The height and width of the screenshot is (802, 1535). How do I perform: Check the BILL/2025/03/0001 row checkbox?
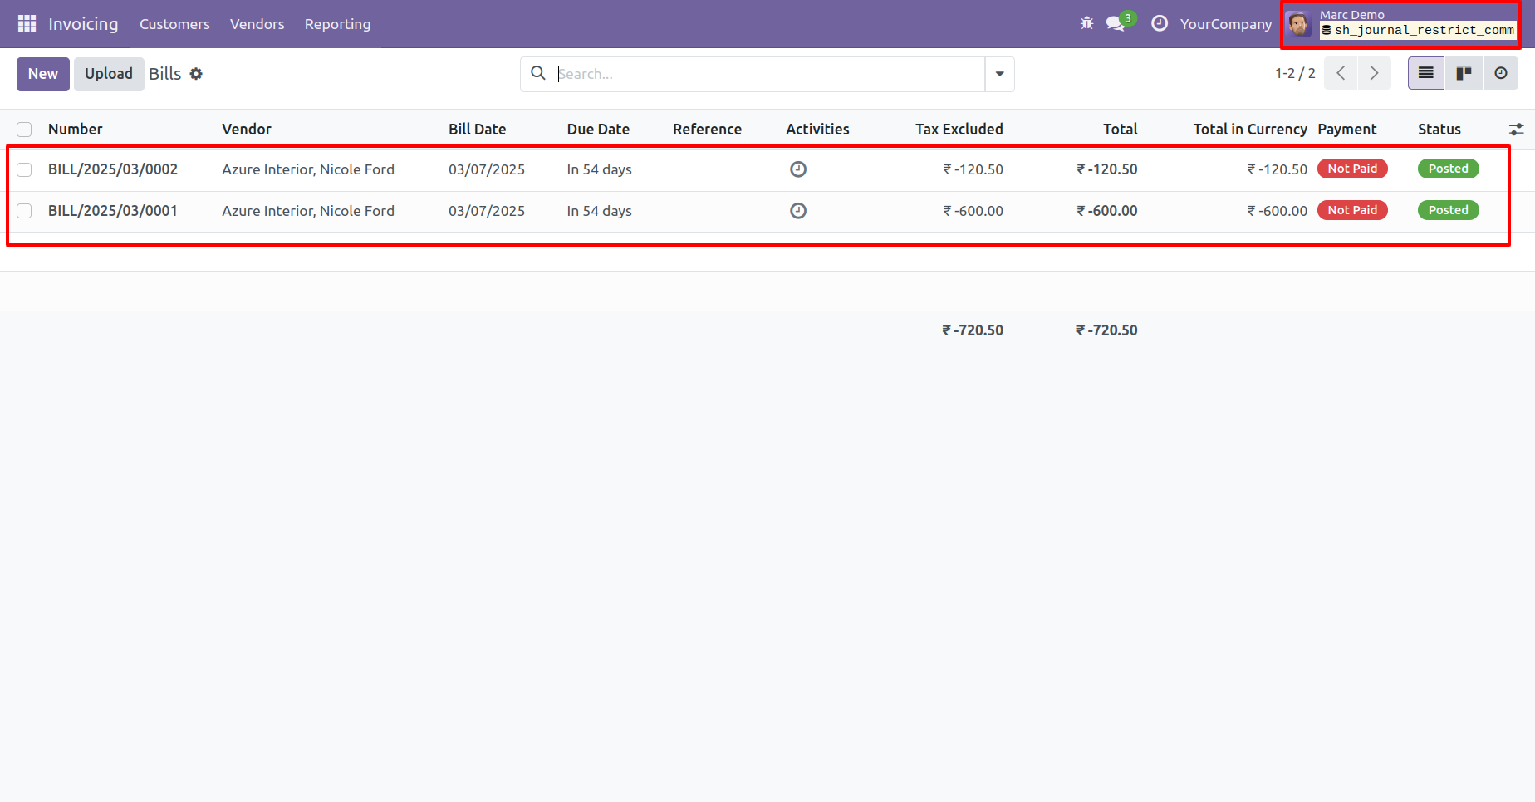point(24,211)
